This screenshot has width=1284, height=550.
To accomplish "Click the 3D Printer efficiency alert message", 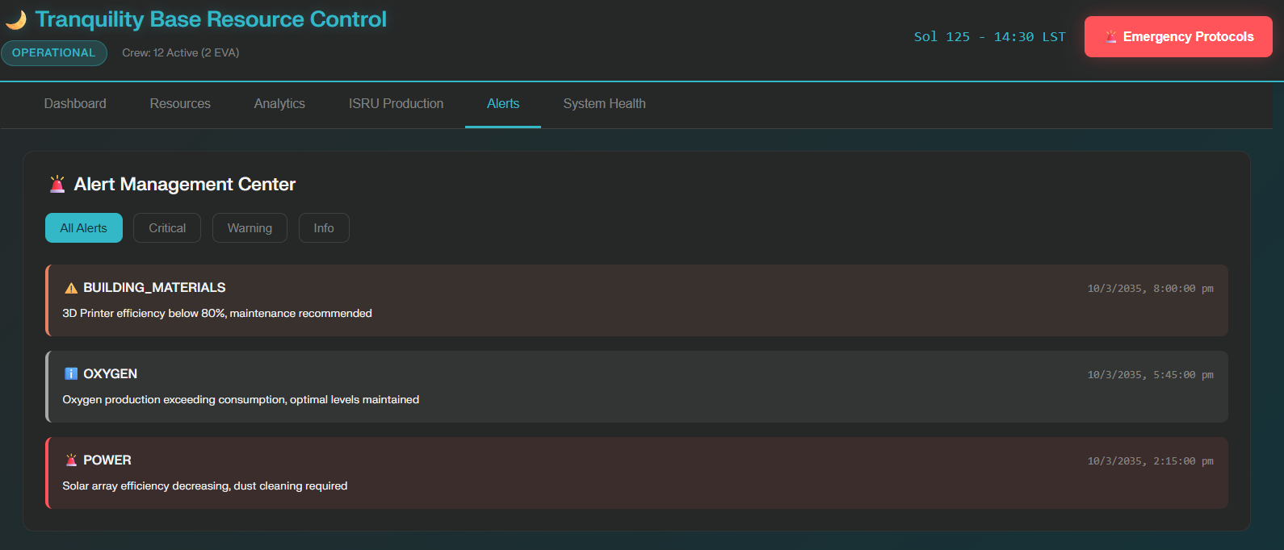I will pos(217,314).
